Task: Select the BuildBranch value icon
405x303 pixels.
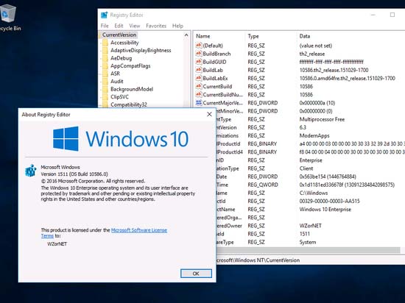Action: coord(198,54)
